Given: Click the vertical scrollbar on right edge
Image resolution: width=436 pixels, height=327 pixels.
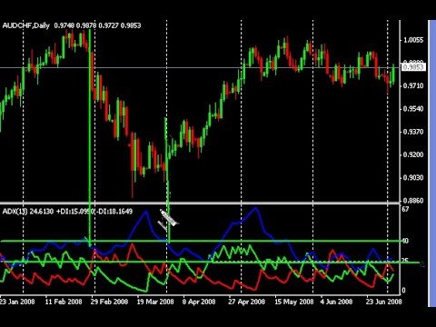Looking at the screenshot, I should [432, 163].
